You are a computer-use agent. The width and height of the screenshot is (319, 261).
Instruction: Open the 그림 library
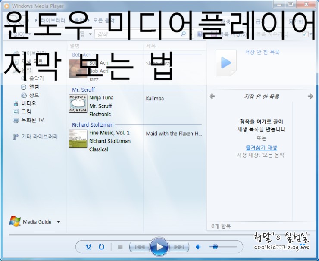(26, 112)
